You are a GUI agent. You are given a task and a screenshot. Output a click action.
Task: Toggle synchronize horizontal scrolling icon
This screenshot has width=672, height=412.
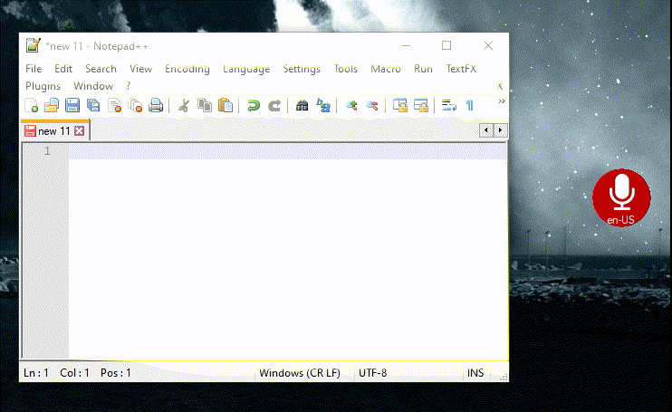pos(421,105)
